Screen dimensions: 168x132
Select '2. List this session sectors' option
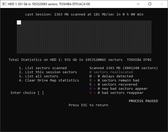[x=48, y=72]
